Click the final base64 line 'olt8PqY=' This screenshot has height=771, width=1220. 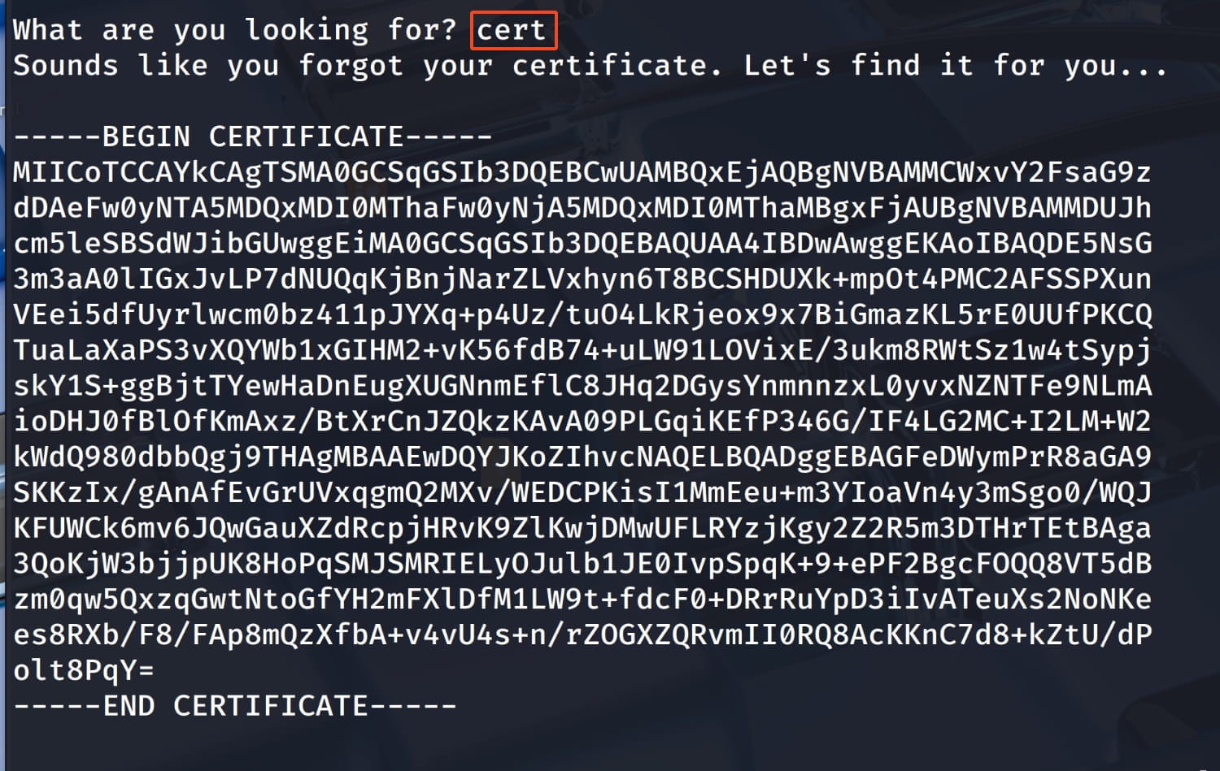click(x=84, y=670)
